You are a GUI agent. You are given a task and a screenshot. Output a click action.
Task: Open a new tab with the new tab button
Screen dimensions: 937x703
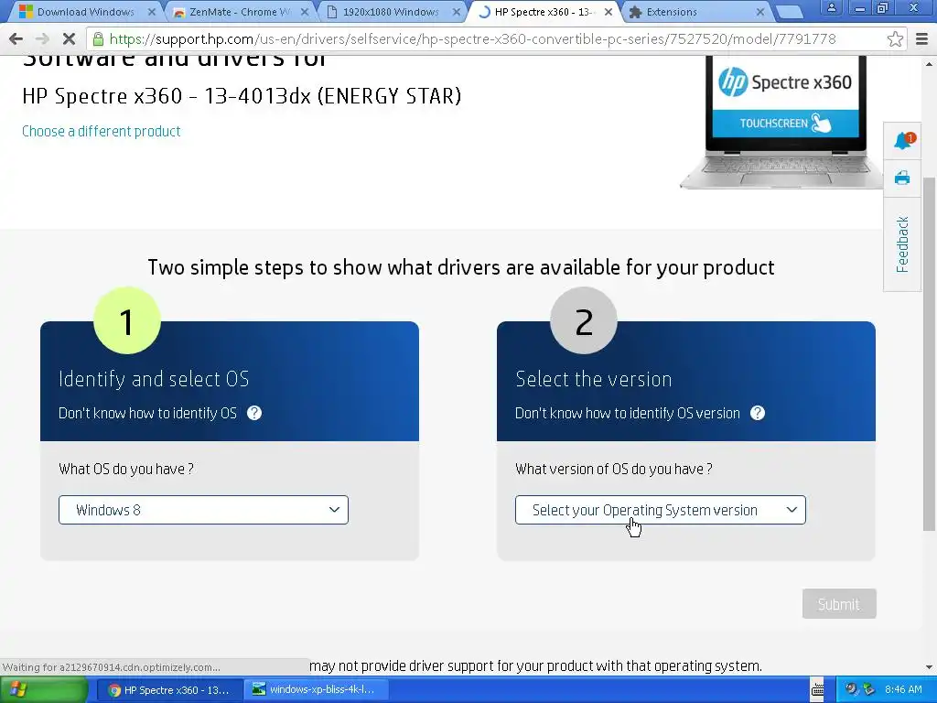pos(789,12)
